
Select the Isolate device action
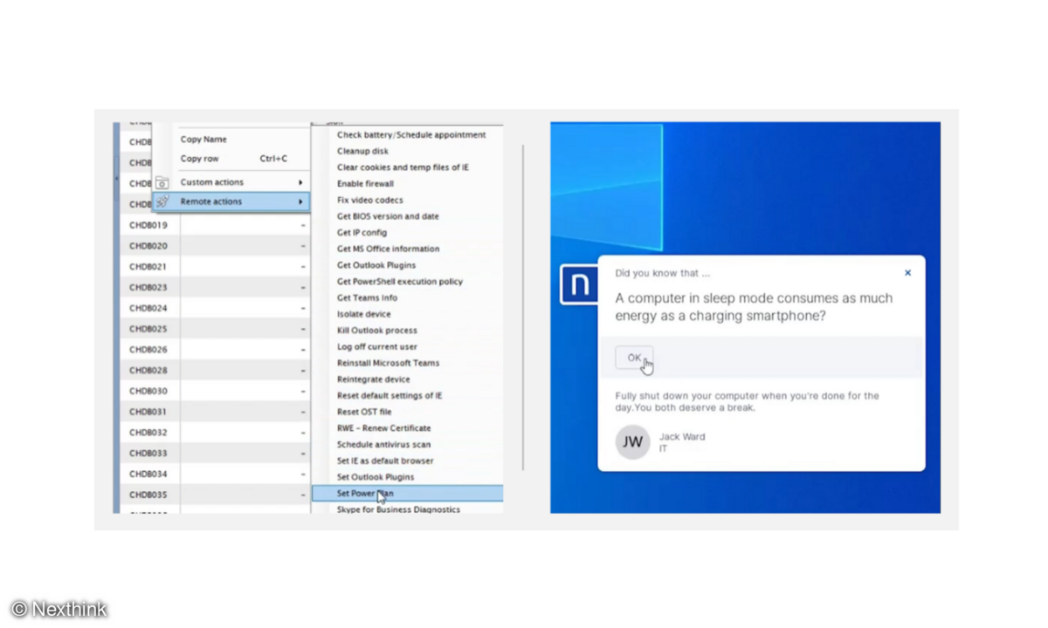pyautogui.click(x=364, y=314)
